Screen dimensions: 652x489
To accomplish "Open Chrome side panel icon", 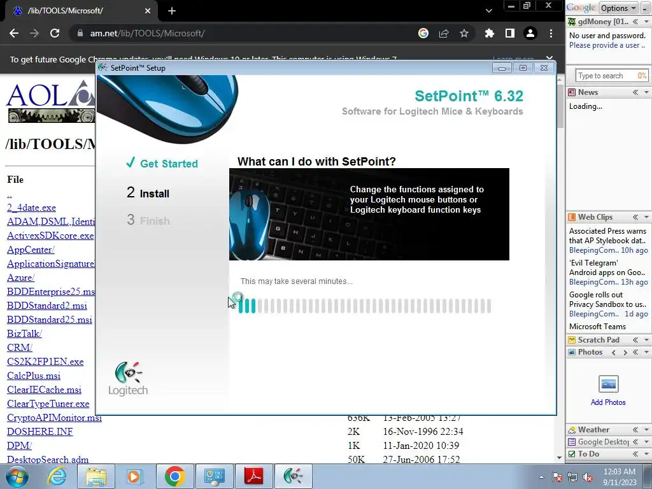I will [510, 33].
